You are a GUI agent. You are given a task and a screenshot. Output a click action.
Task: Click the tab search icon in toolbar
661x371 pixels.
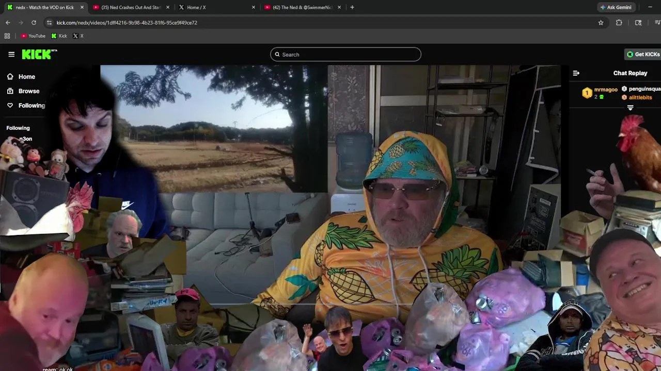click(x=638, y=23)
